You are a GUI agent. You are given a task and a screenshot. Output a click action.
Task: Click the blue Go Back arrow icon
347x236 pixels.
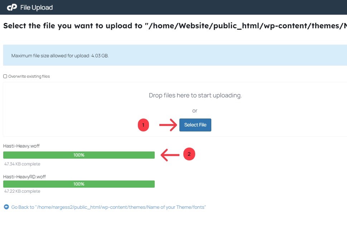pos(6,207)
